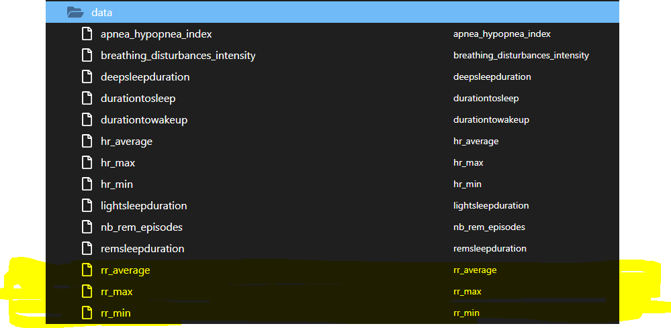Select hr_min in the tree
The height and width of the screenshot is (328, 671).
[116, 184]
